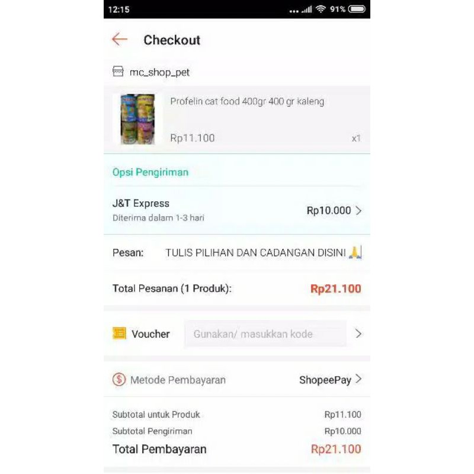Open the mc_shop_pet shop name link
This screenshot has height=474, width=474.
click(x=159, y=72)
